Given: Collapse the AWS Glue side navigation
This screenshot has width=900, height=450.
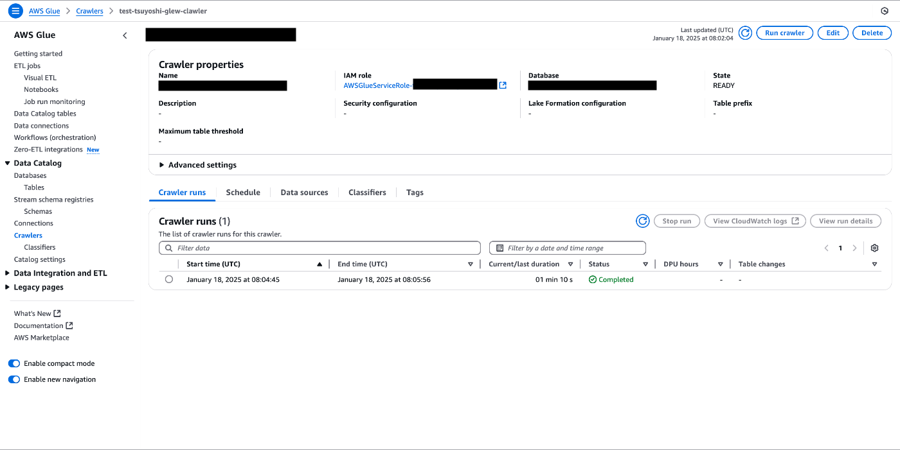Looking at the screenshot, I should [125, 35].
